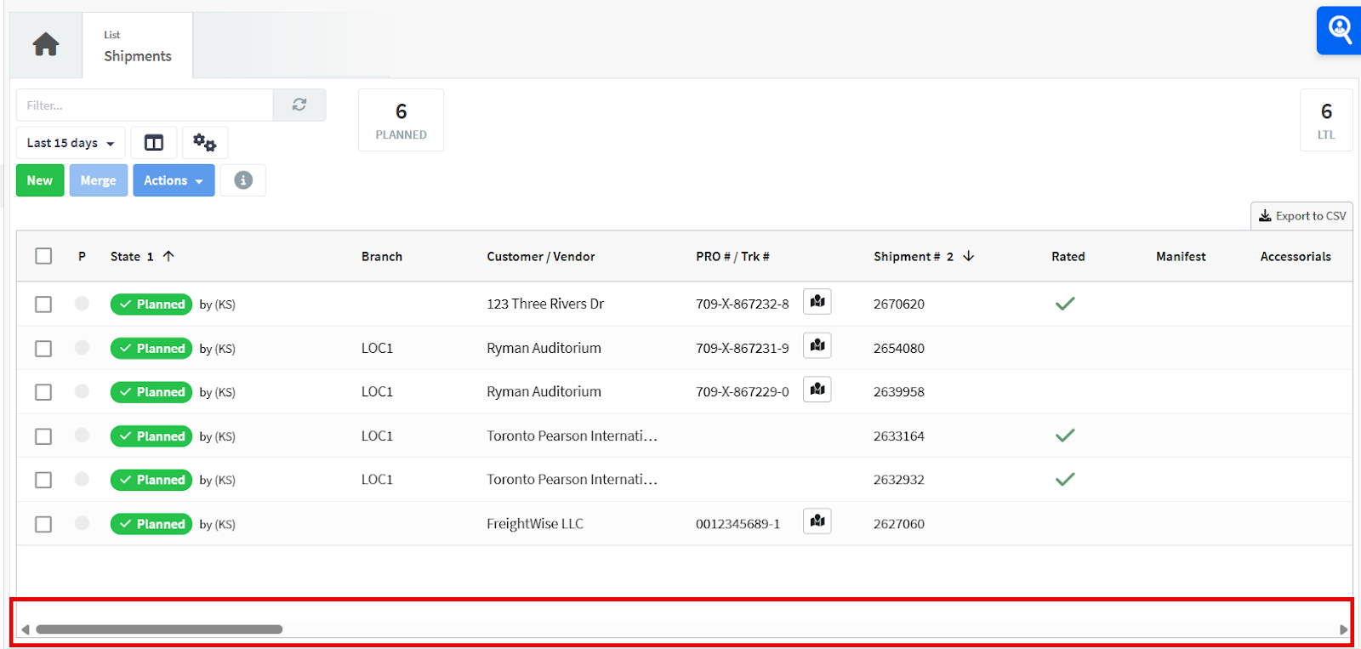Viewport: 1361px width, 649px height.
Task: Click the green New button
Action: pos(40,180)
